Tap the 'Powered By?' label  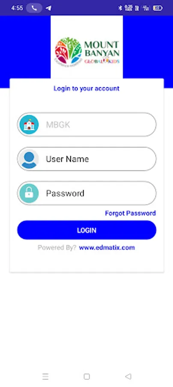tap(57, 248)
